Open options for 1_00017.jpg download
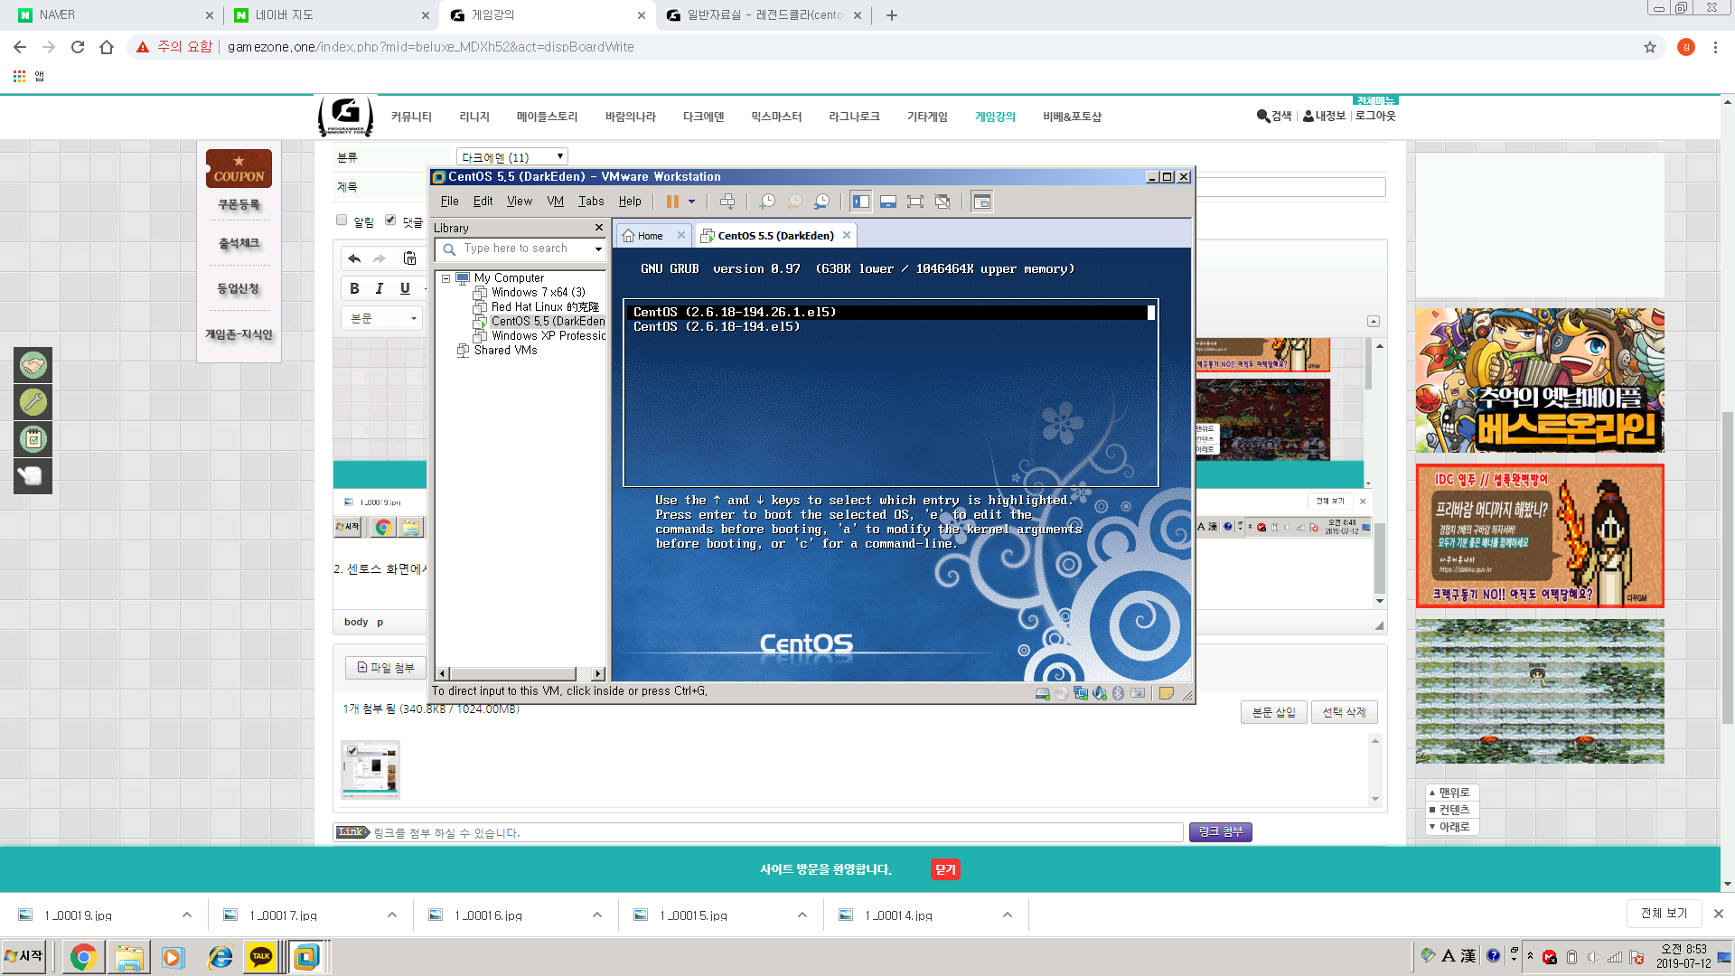Screen dimensions: 1735x976 [391, 915]
